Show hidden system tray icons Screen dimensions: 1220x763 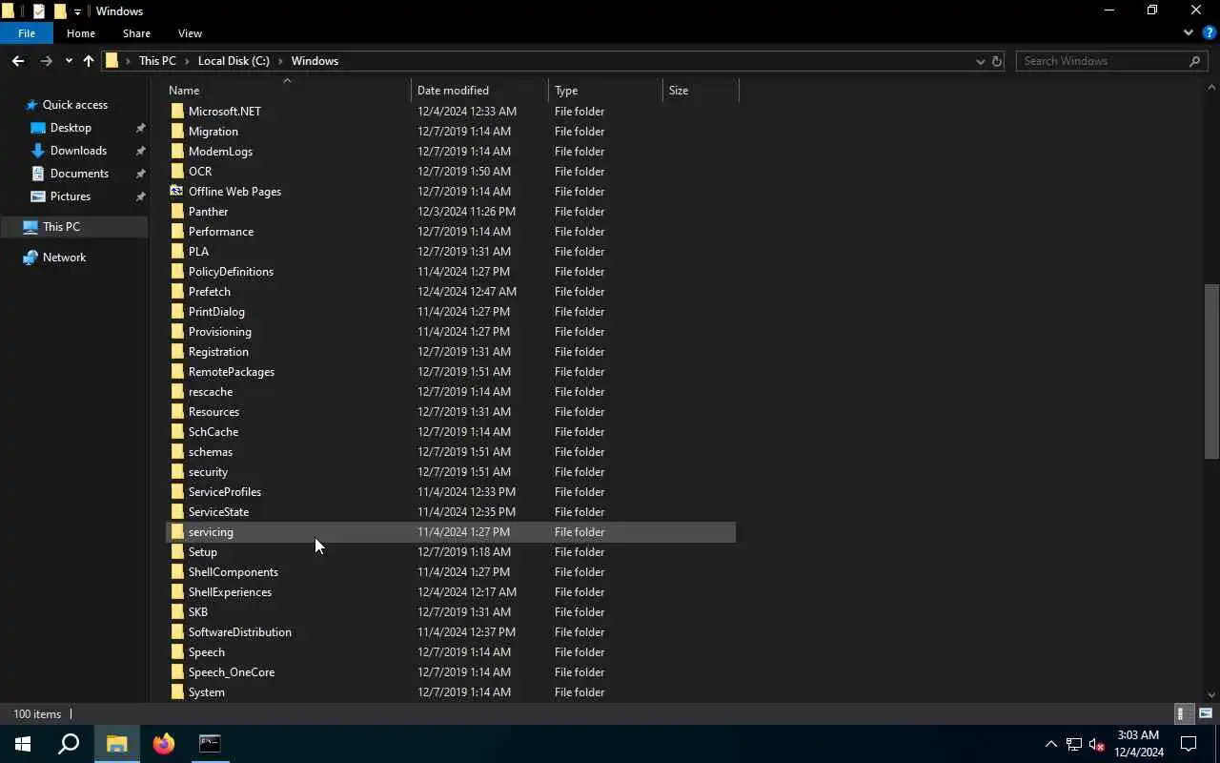click(x=1050, y=744)
